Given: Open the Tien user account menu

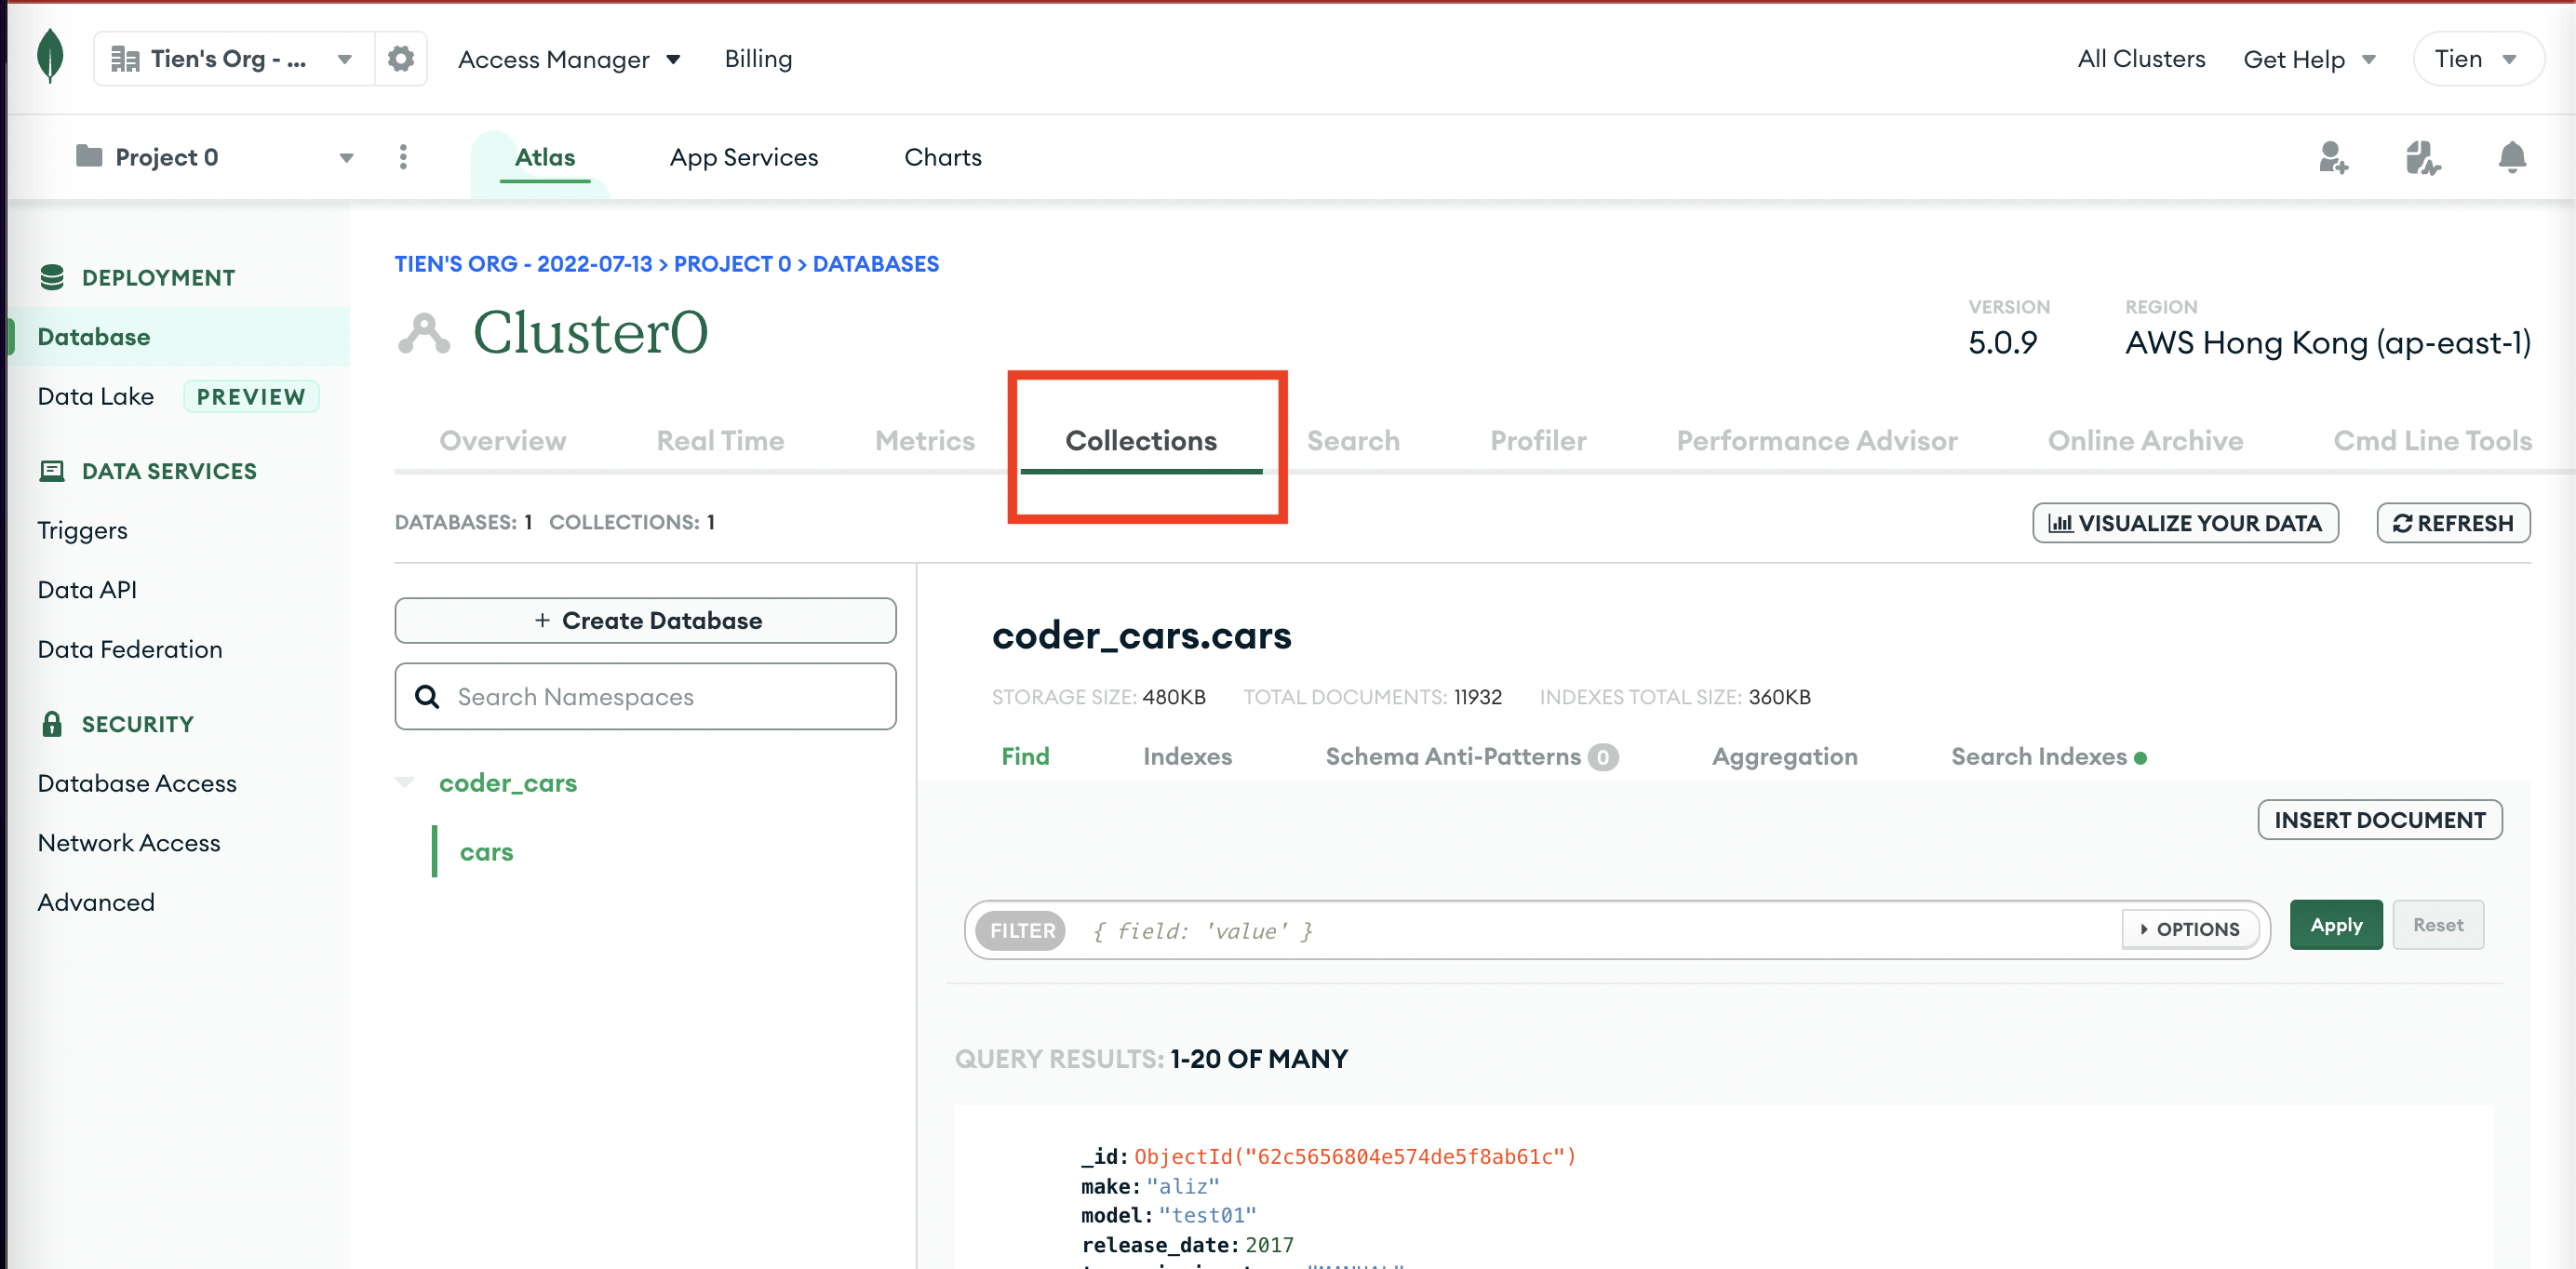Looking at the screenshot, I should click(2477, 59).
